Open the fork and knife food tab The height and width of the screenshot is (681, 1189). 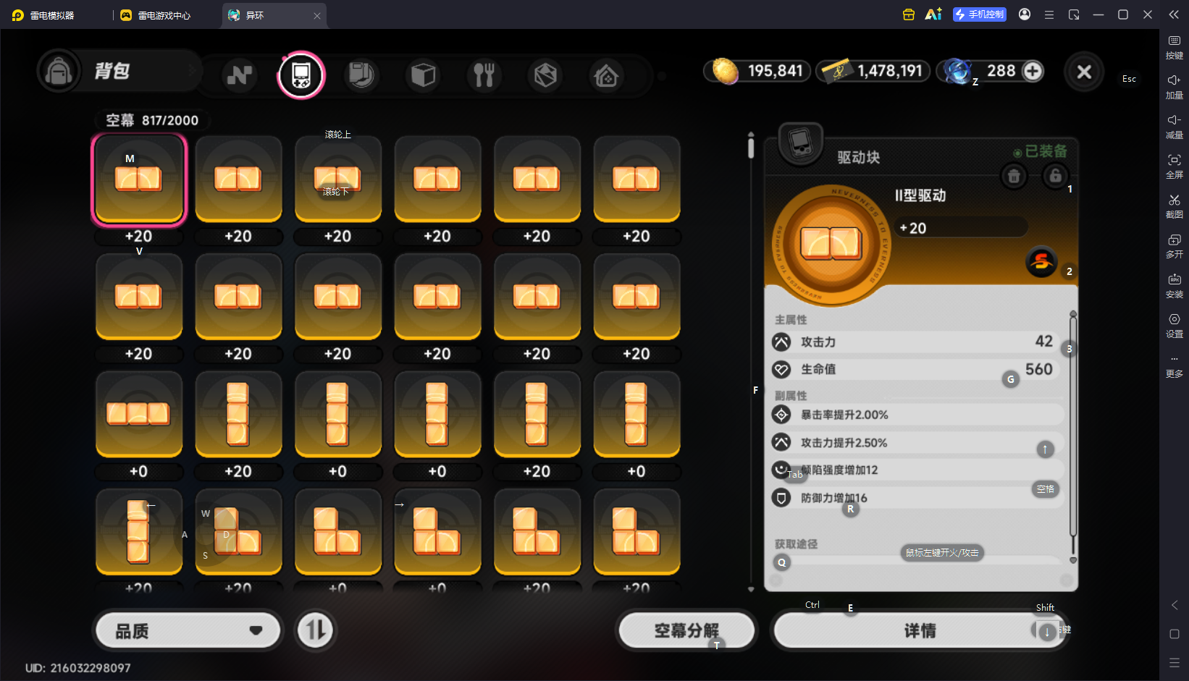coord(484,75)
